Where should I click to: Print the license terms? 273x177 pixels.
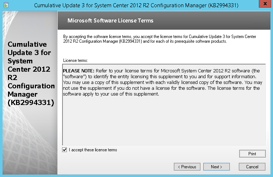[x=252, y=153]
